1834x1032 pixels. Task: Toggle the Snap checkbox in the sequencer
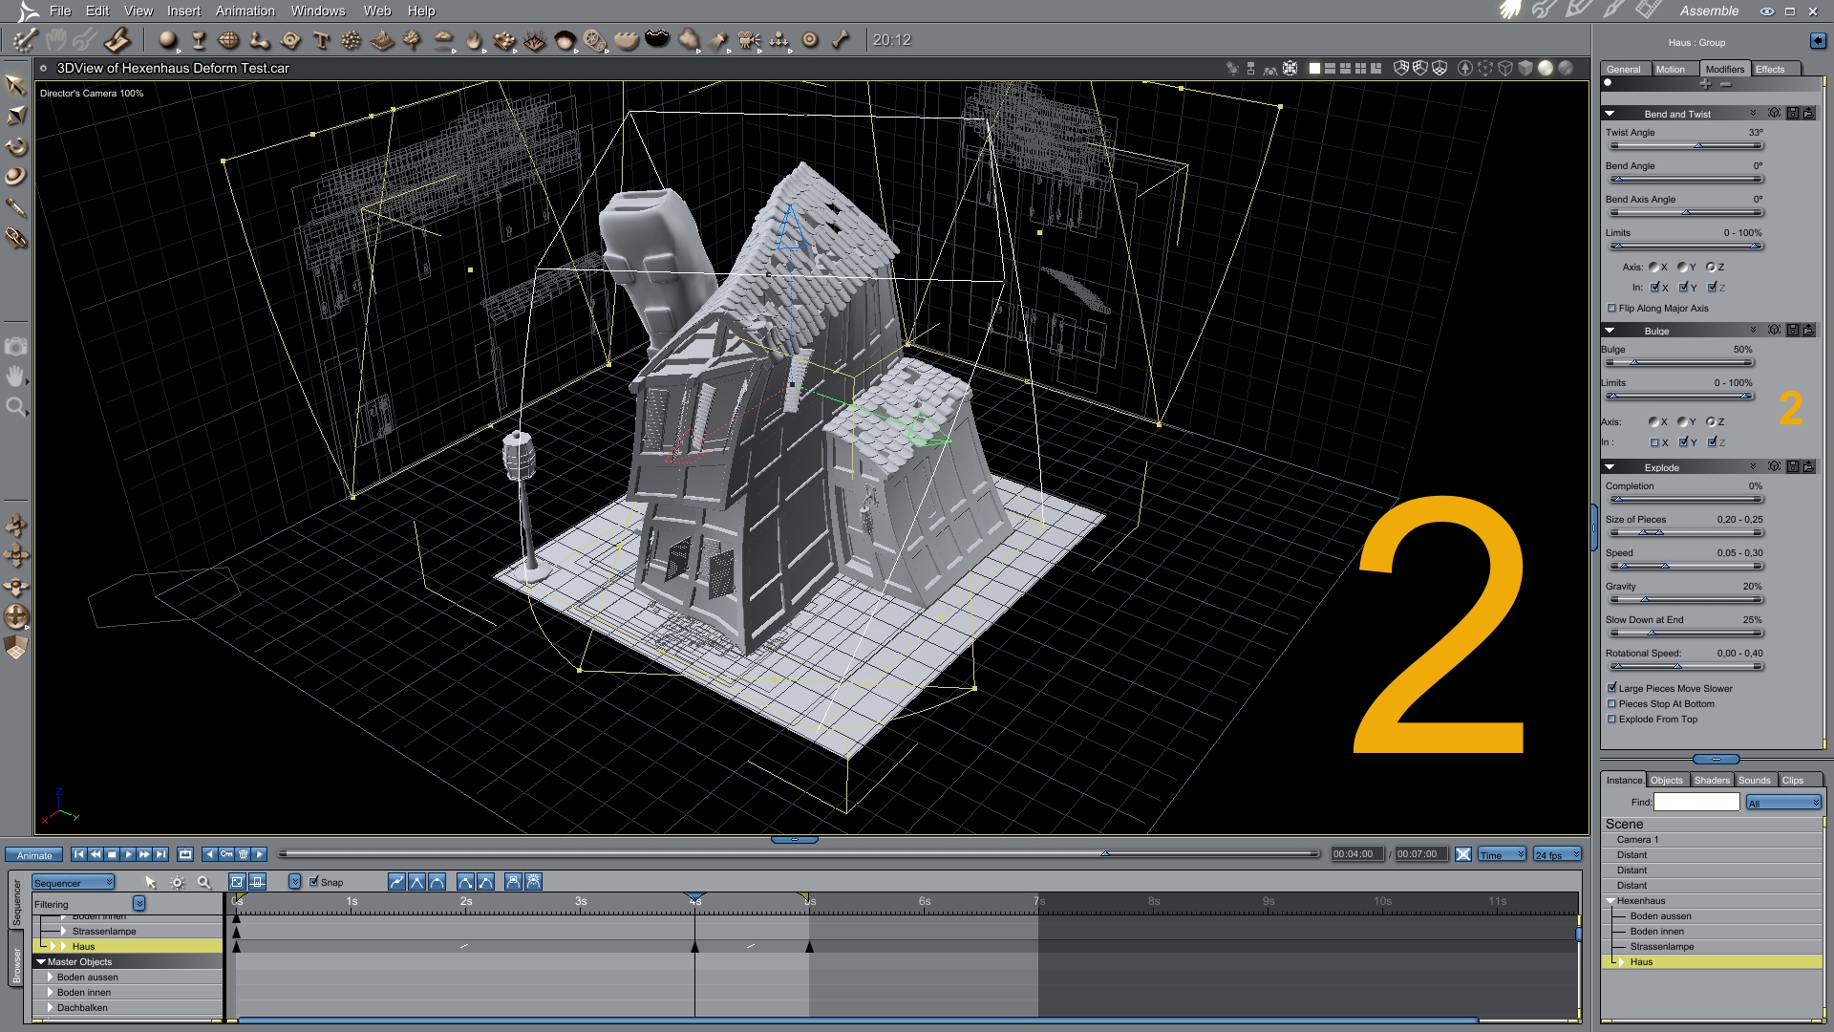[314, 882]
